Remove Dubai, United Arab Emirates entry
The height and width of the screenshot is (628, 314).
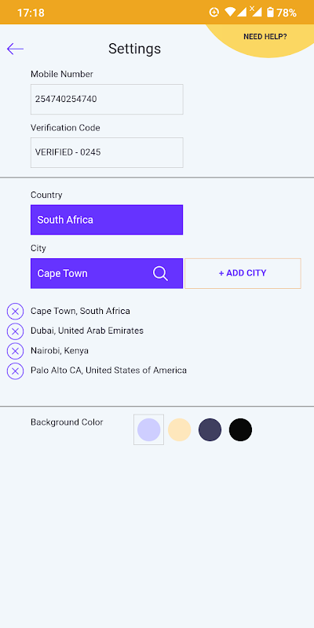coord(15,331)
